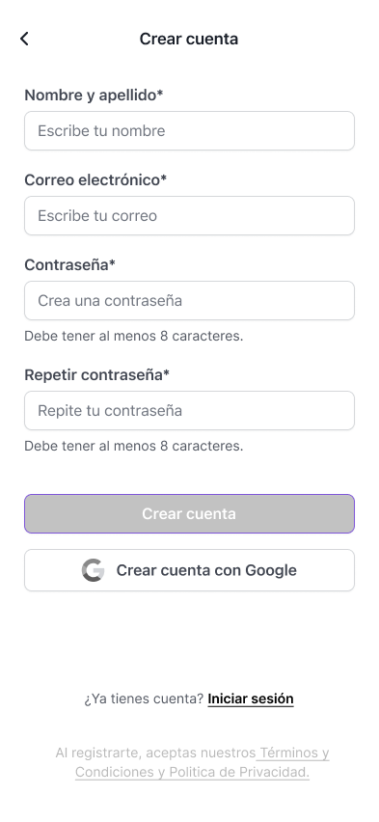Select the 'Crea una contraseña' field
The height and width of the screenshot is (822, 379).
point(189,300)
